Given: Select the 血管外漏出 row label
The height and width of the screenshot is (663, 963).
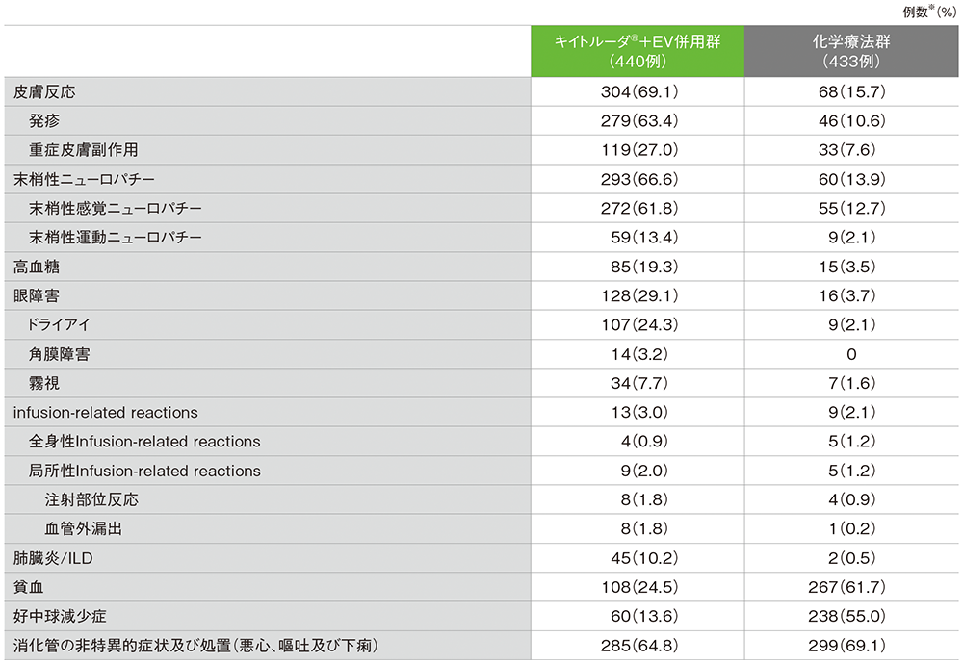Looking at the screenshot, I should click(x=84, y=528).
